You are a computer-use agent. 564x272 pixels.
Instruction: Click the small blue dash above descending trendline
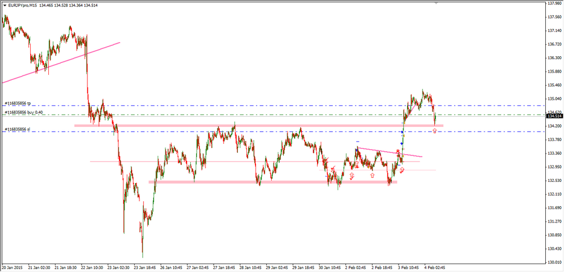pyautogui.click(x=357, y=141)
